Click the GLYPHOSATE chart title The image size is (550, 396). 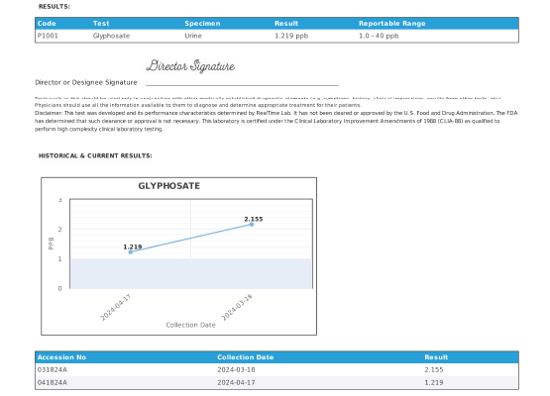[169, 186]
